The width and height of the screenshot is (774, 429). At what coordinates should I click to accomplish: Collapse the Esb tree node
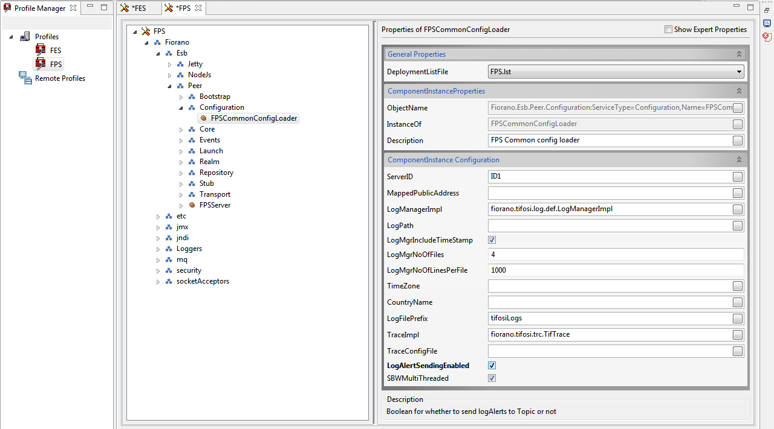click(x=158, y=53)
